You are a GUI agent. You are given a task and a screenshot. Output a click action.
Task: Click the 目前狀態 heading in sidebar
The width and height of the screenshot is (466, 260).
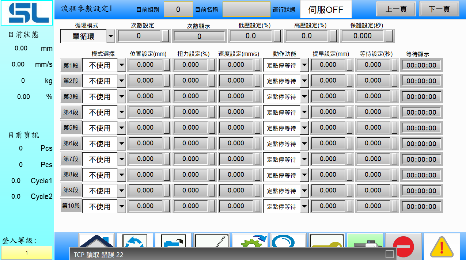[x=23, y=35]
